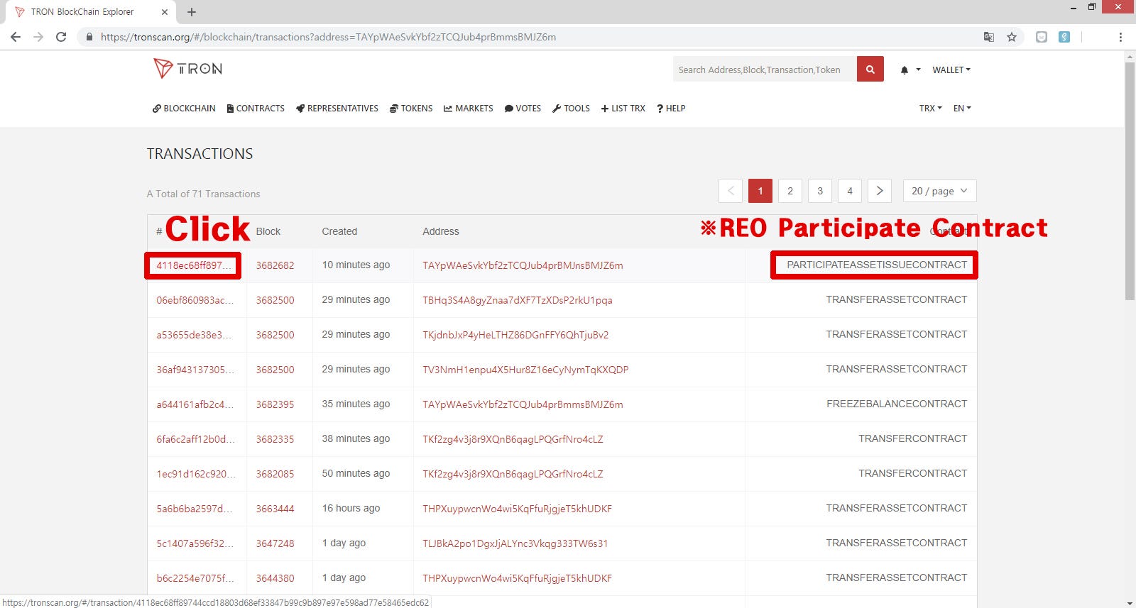The width and height of the screenshot is (1136, 608).
Task: Open the MARKETS menu
Action: [469, 109]
